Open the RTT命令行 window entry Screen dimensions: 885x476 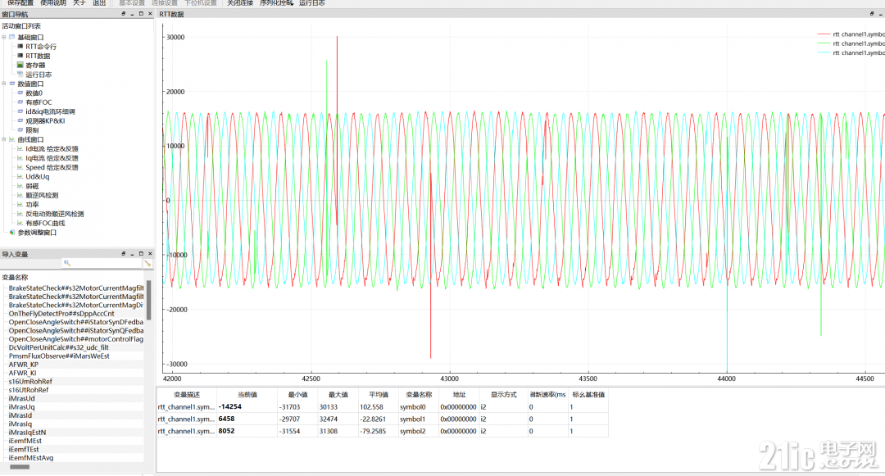click(41, 47)
